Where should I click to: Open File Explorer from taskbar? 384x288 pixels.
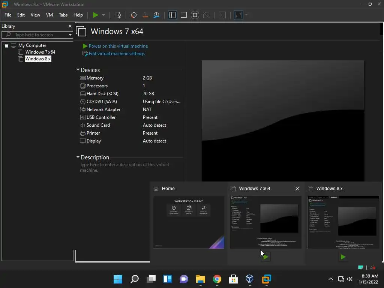pyautogui.click(x=201, y=279)
